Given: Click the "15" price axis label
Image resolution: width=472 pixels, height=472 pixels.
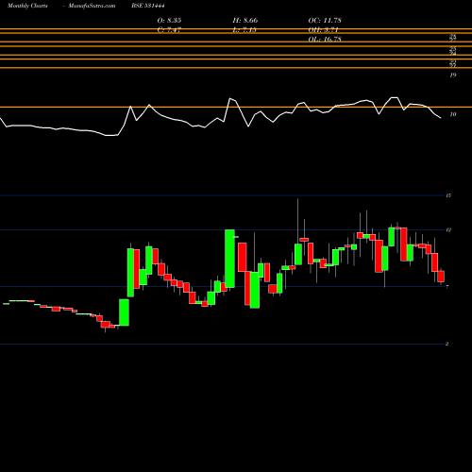Looking at the screenshot, I should [x=448, y=195].
